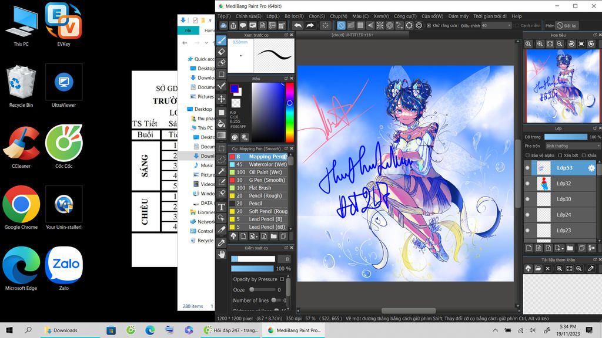Open the color palette icon in the Màu panel

pos(235,137)
